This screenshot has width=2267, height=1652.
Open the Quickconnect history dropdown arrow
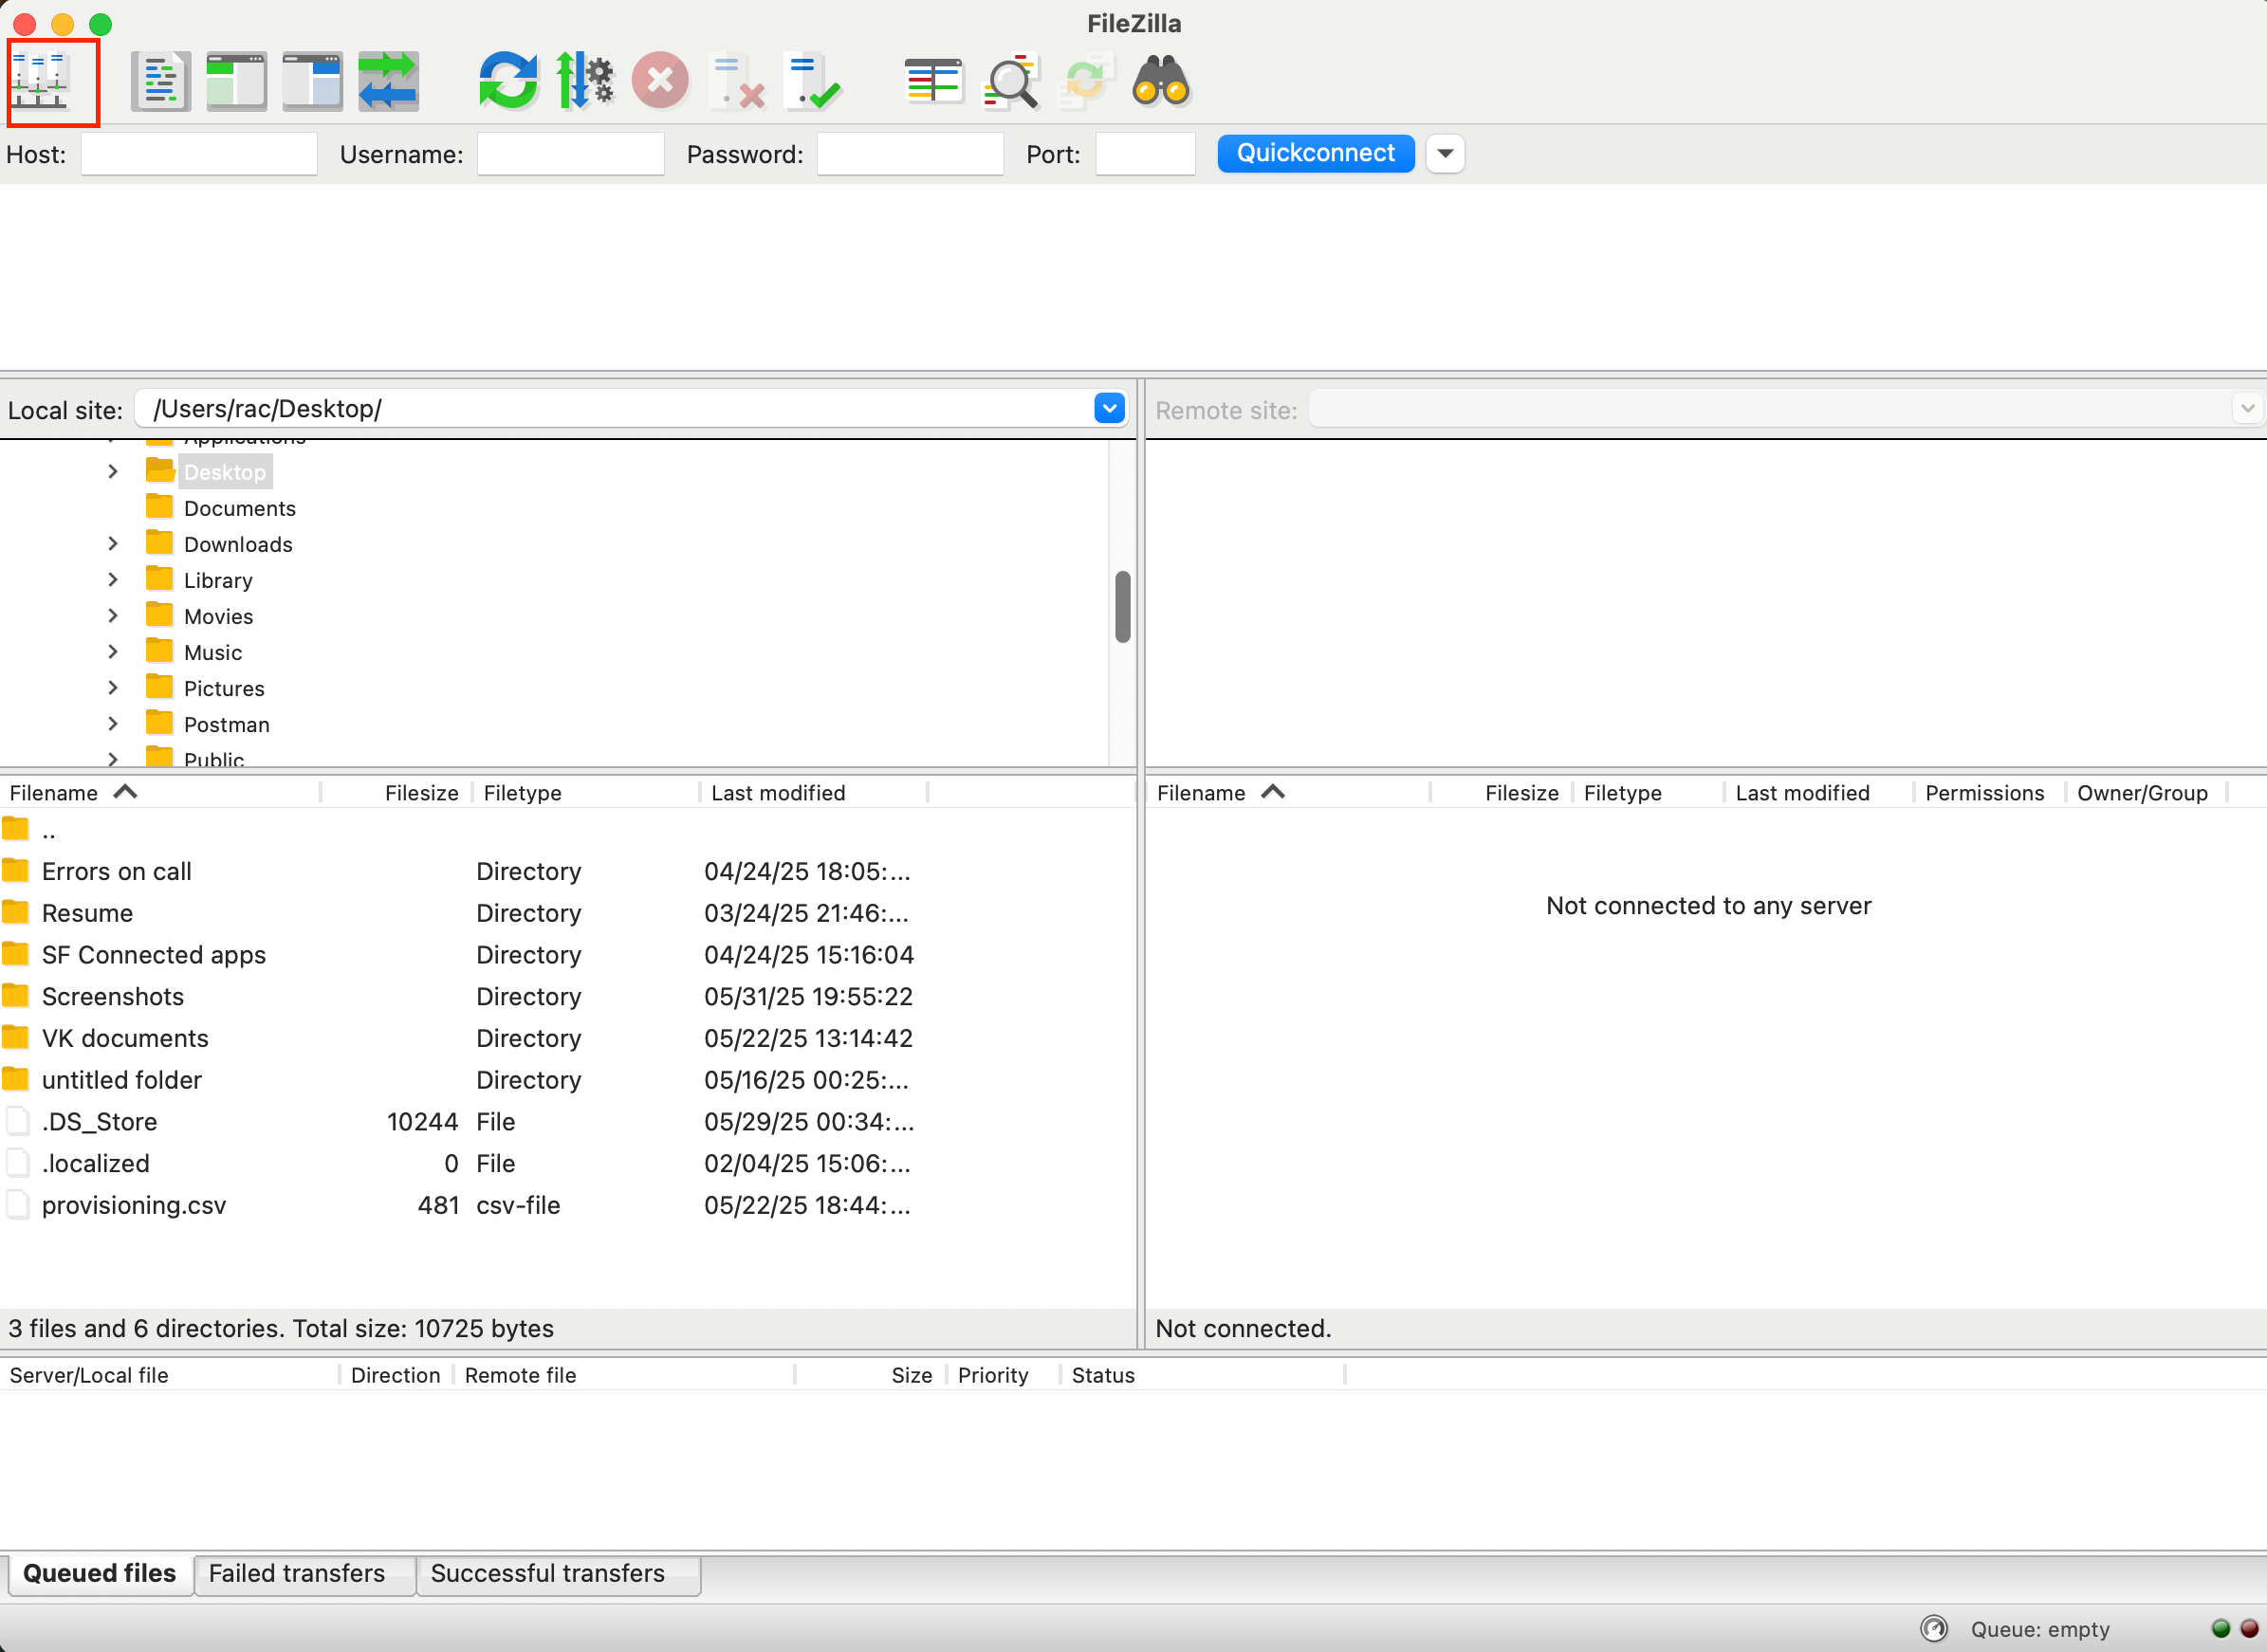click(1444, 154)
